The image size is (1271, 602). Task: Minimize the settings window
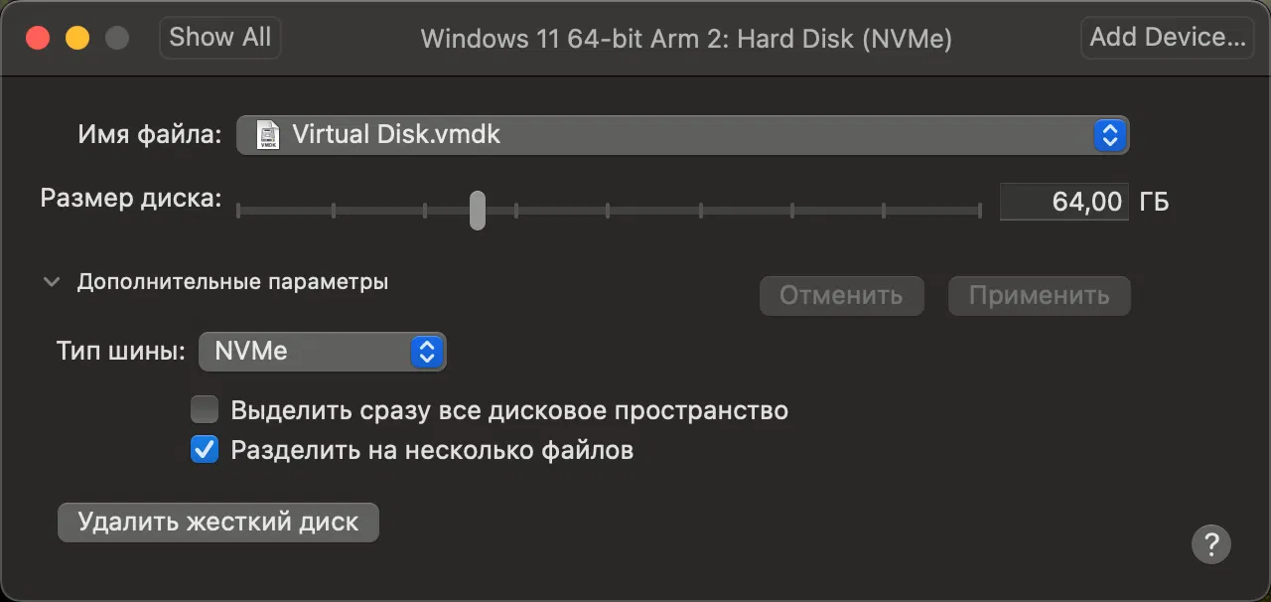pyautogui.click(x=77, y=39)
